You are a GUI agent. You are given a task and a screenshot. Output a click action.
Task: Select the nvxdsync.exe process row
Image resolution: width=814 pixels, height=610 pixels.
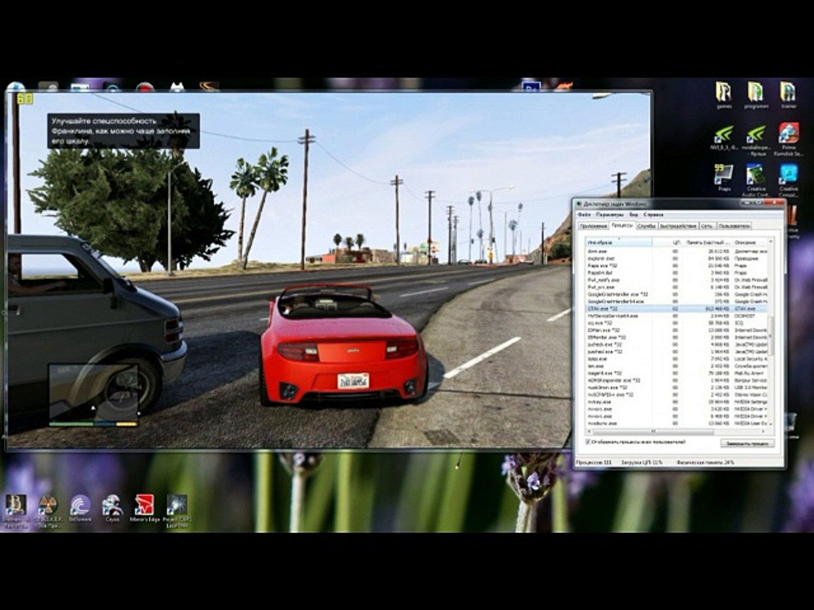click(x=677, y=424)
